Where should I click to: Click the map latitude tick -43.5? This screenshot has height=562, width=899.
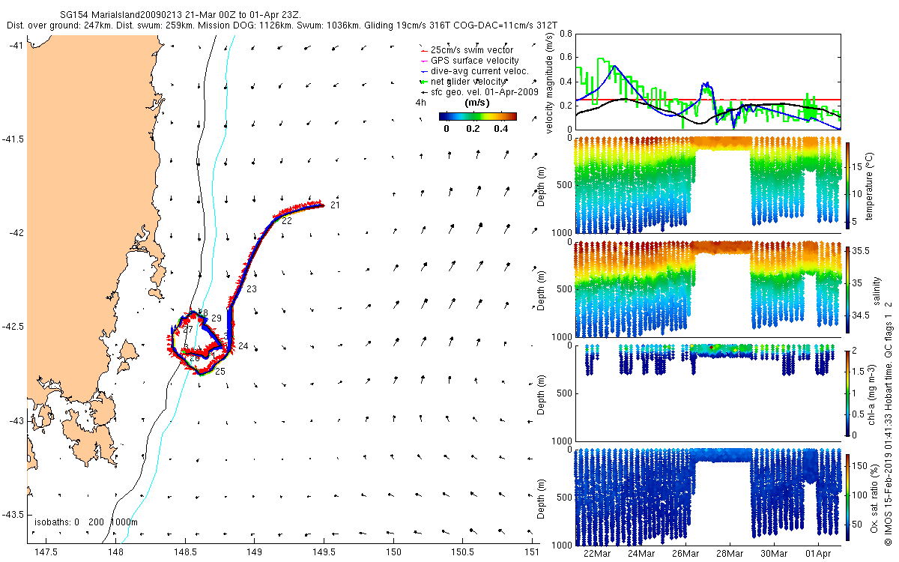pyautogui.click(x=12, y=514)
